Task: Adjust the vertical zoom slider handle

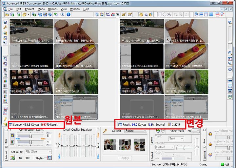Action: 230,43
